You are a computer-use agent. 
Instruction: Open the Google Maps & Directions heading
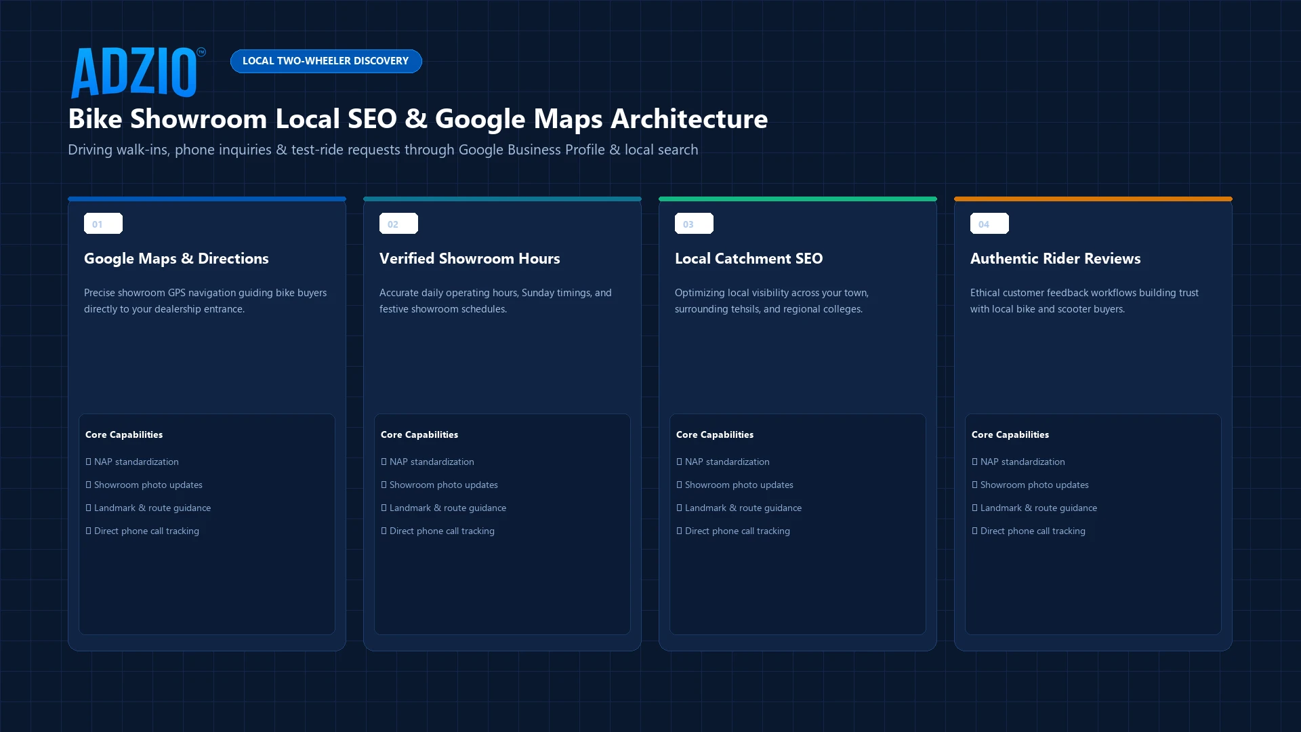point(176,258)
